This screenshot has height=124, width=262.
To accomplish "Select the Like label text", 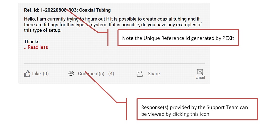I will [x=36, y=74].
